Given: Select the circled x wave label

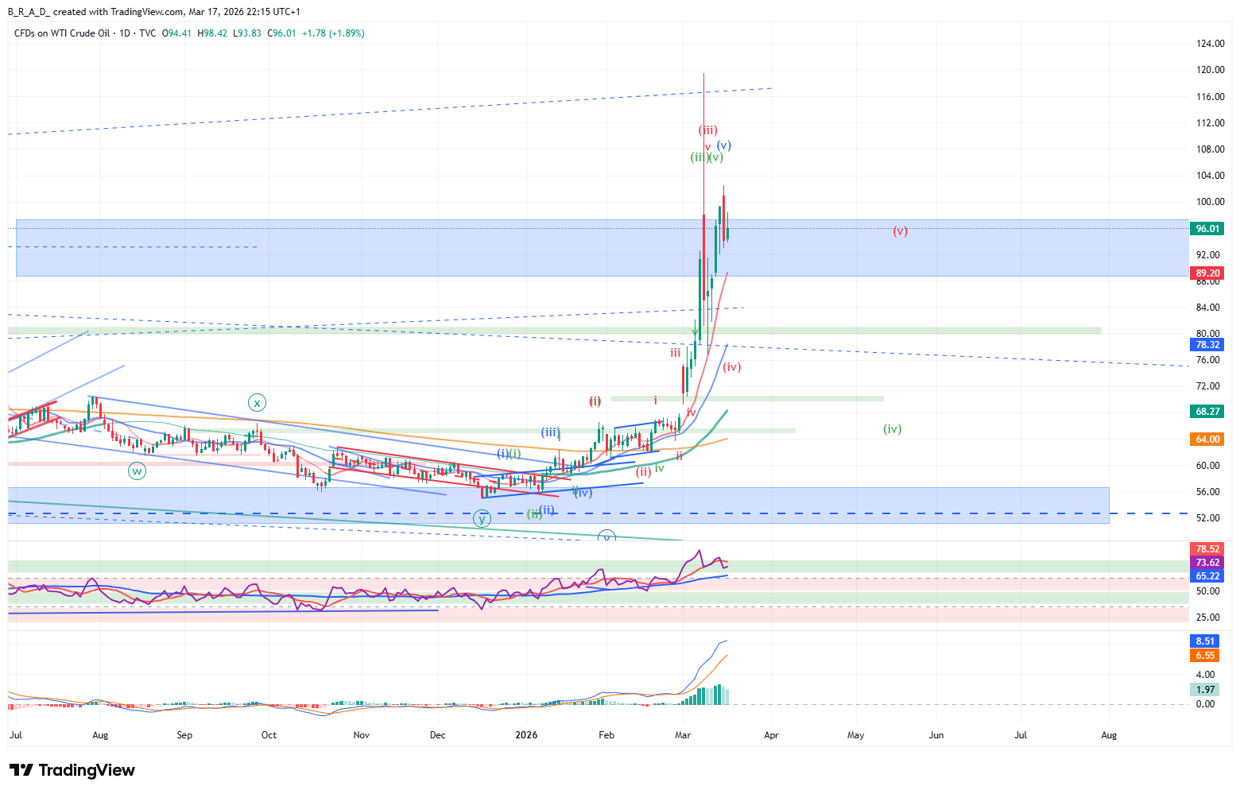Looking at the screenshot, I should [x=257, y=403].
